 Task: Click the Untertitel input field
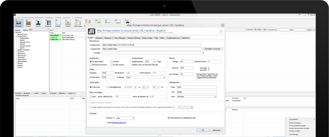pyautogui.click(x=151, y=53)
